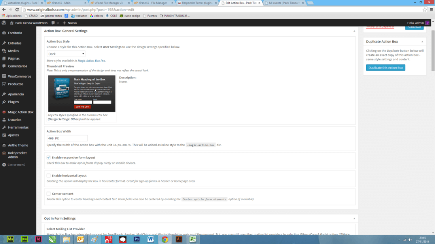435x244 pixels.
Task: Collapse the Opt In Form Settings panel
Action: [x=354, y=218]
